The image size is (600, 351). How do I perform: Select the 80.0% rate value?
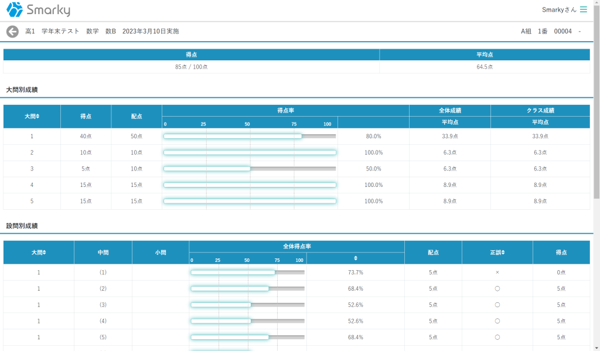(373, 137)
